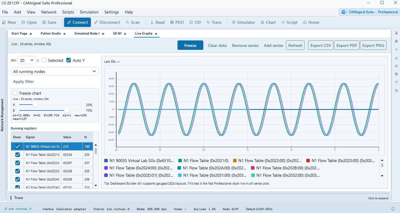
Task: Click the Freeze button
Action: tap(190, 45)
